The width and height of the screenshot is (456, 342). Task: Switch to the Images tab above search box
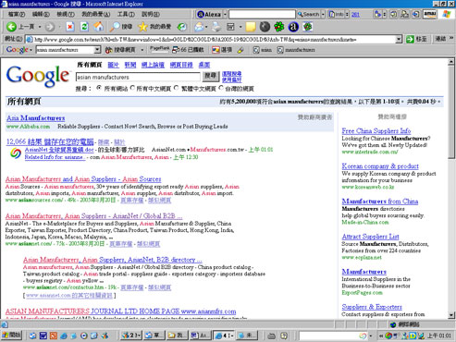tap(114, 65)
